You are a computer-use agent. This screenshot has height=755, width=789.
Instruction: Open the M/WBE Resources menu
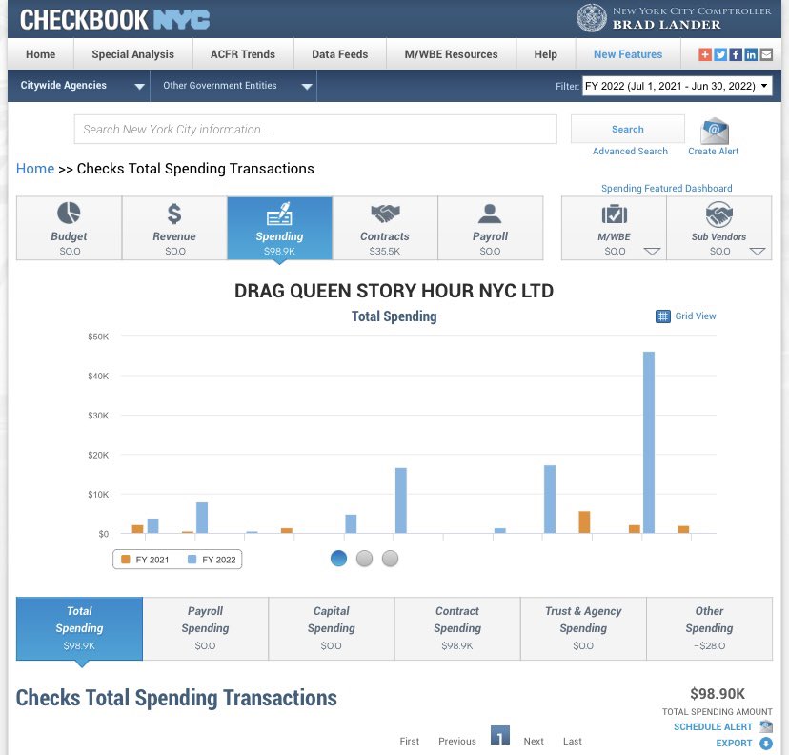pos(452,54)
